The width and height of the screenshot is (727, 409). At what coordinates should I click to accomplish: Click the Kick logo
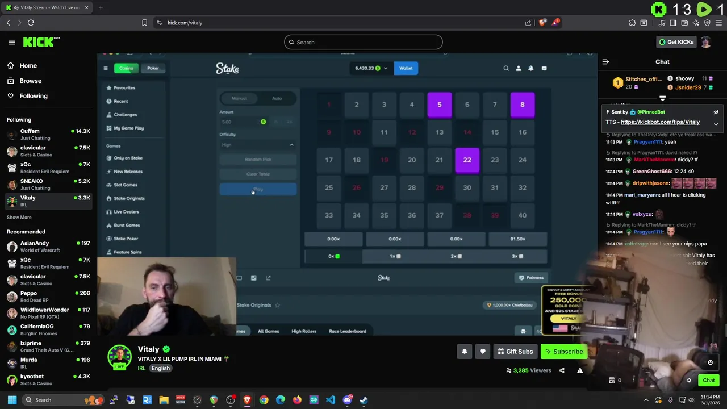click(41, 42)
